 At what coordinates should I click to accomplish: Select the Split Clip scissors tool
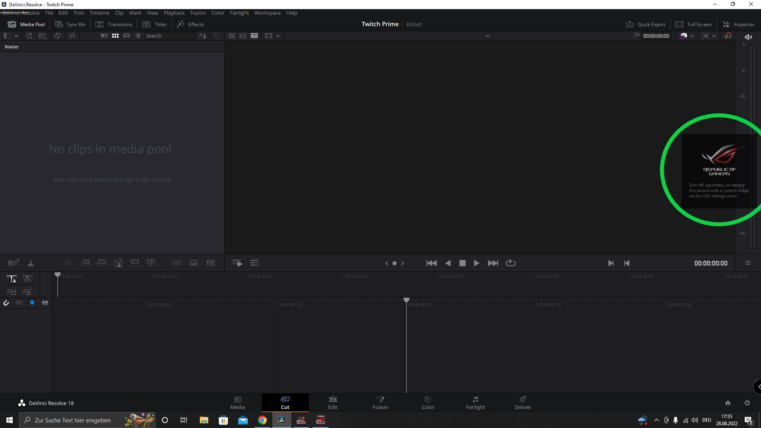[31, 263]
